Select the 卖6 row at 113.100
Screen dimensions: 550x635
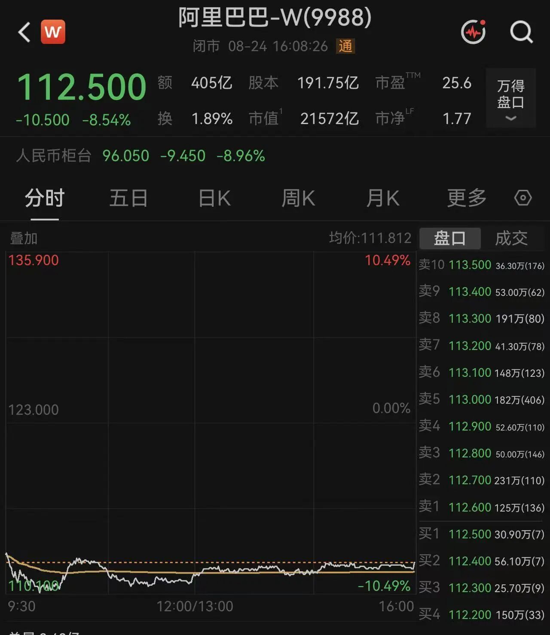[482, 372]
